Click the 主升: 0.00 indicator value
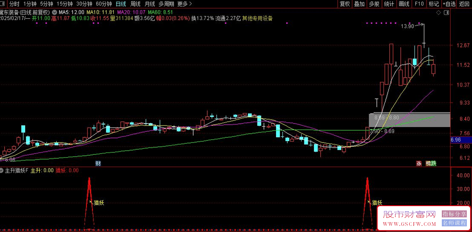This screenshot has width=472, height=232. point(42,170)
